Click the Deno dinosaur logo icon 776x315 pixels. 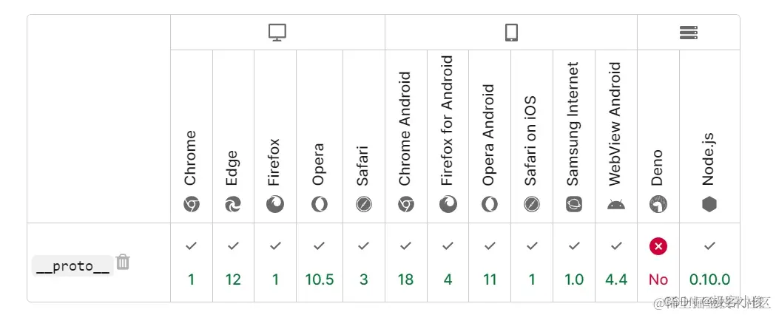click(658, 204)
